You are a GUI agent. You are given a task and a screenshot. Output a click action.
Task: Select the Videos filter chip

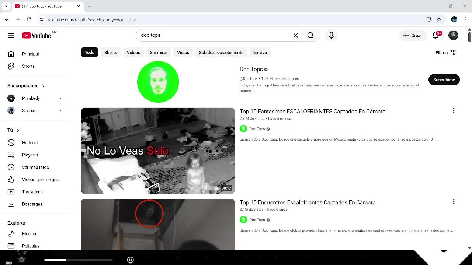(133, 52)
